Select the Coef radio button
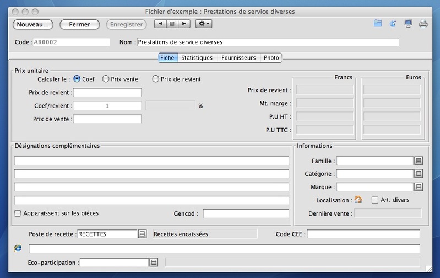This screenshot has height=278, width=440. (x=77, y=79)
